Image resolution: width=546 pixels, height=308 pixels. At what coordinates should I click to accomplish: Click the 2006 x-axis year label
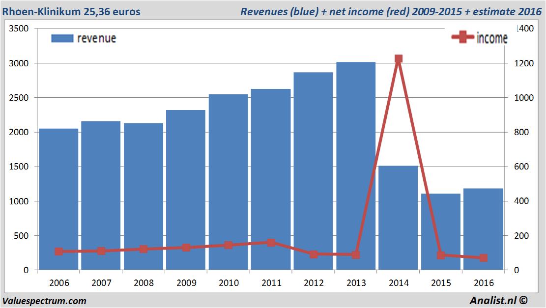[x=59, y=282]
